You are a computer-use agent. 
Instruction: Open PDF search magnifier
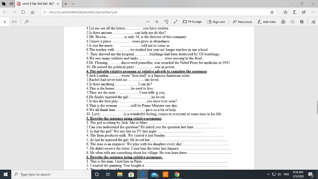(x=27, y=21)
